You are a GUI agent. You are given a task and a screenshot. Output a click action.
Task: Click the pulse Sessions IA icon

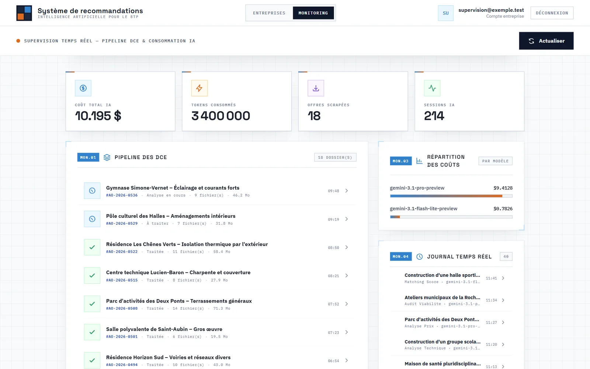tap(432, 88)
